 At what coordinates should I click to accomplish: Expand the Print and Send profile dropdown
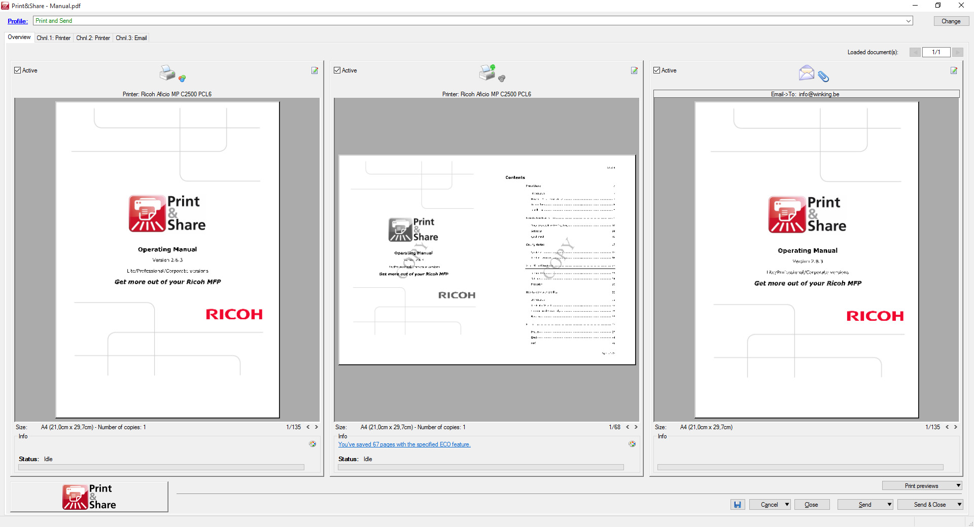pos(909,21)
